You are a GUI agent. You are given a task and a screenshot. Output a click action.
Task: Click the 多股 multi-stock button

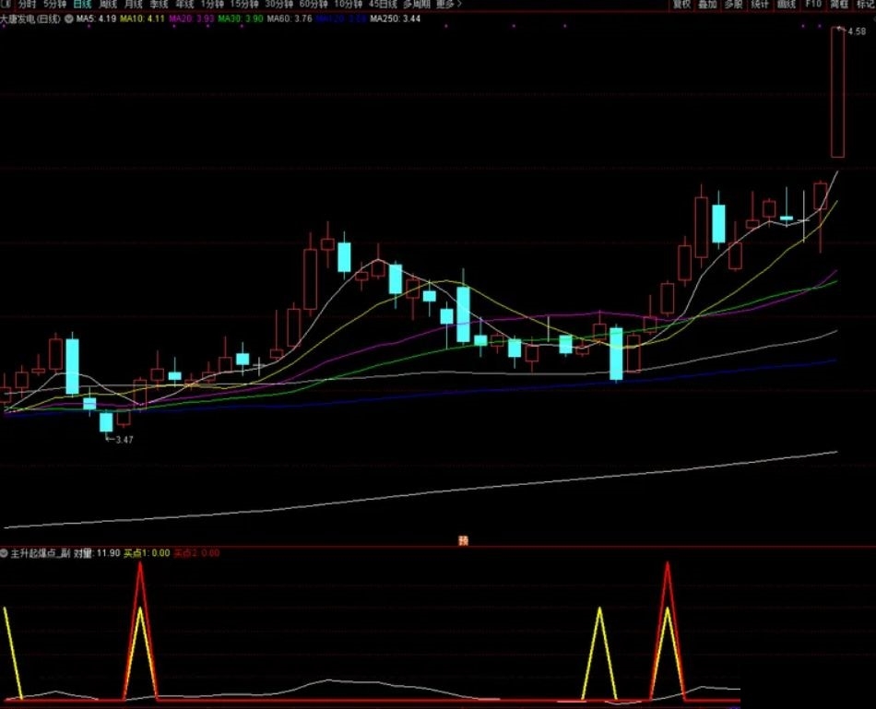point(734,4)
